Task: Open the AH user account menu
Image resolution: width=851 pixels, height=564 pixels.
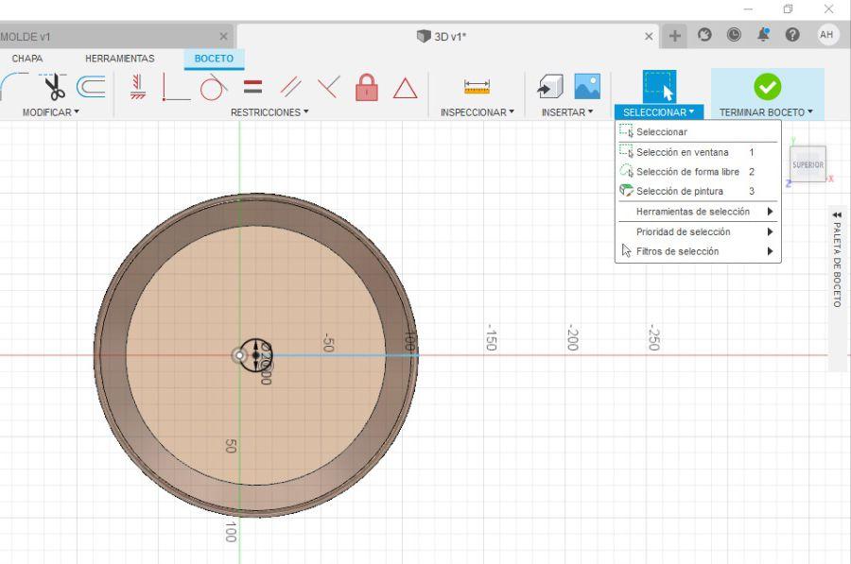Action: 826,35
